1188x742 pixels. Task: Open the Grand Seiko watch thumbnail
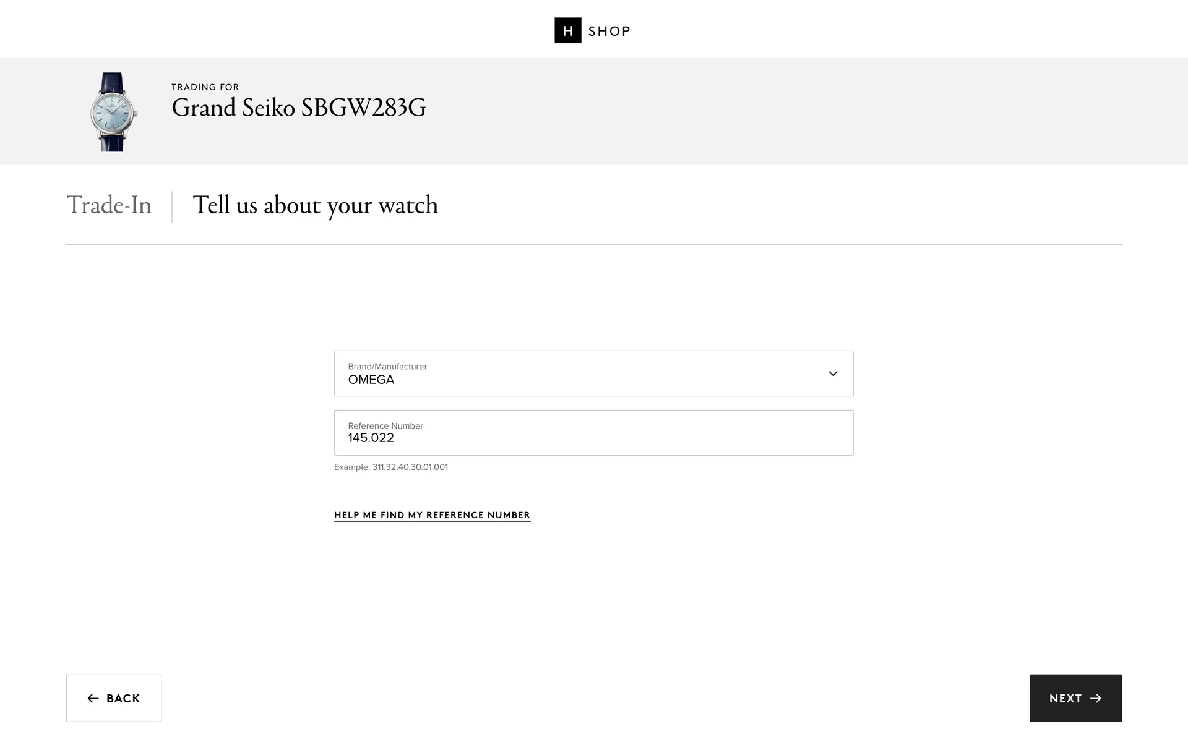(x=113, y=112)
